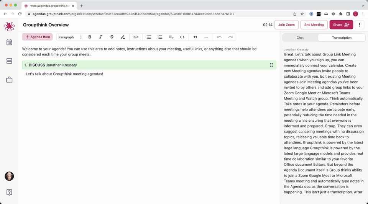Insert a bulleted list
The image size is (368, 204).
click(x=149, y=37)
